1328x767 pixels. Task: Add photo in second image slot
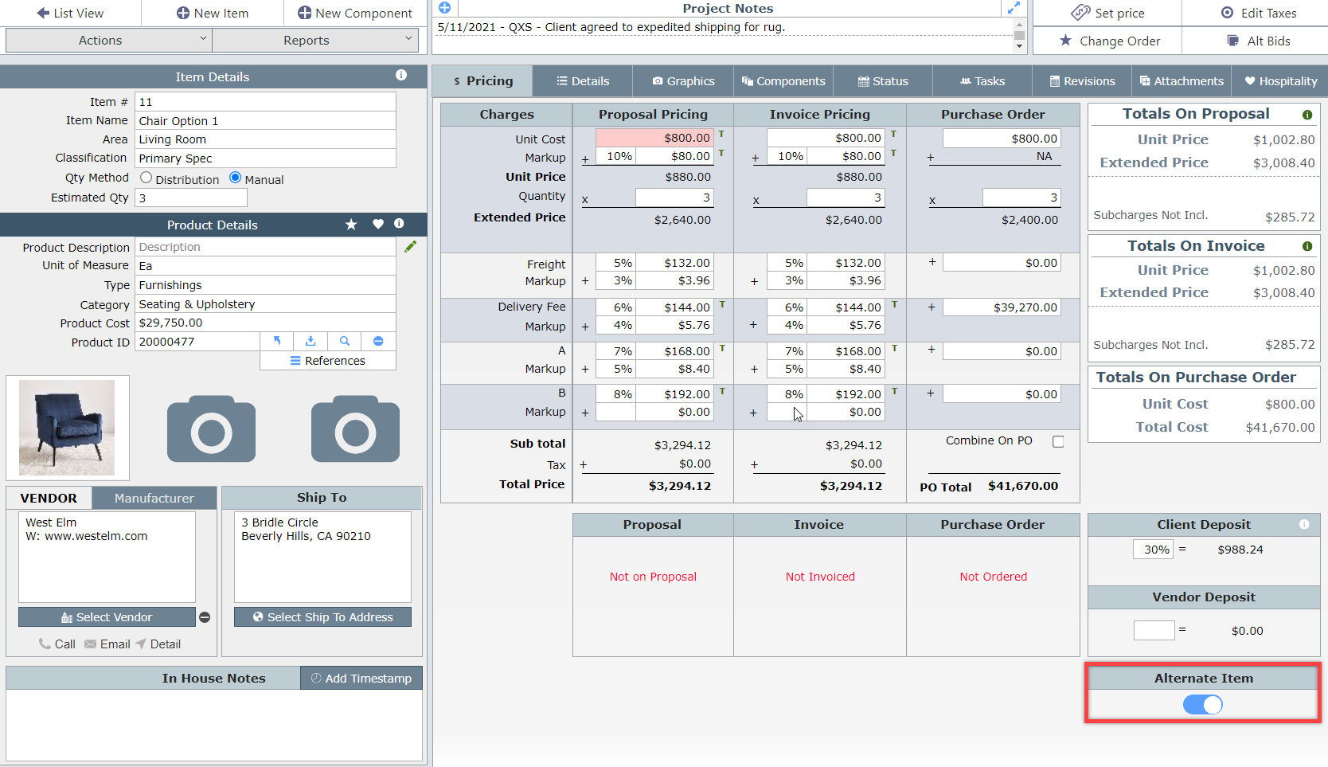point(211,429)
